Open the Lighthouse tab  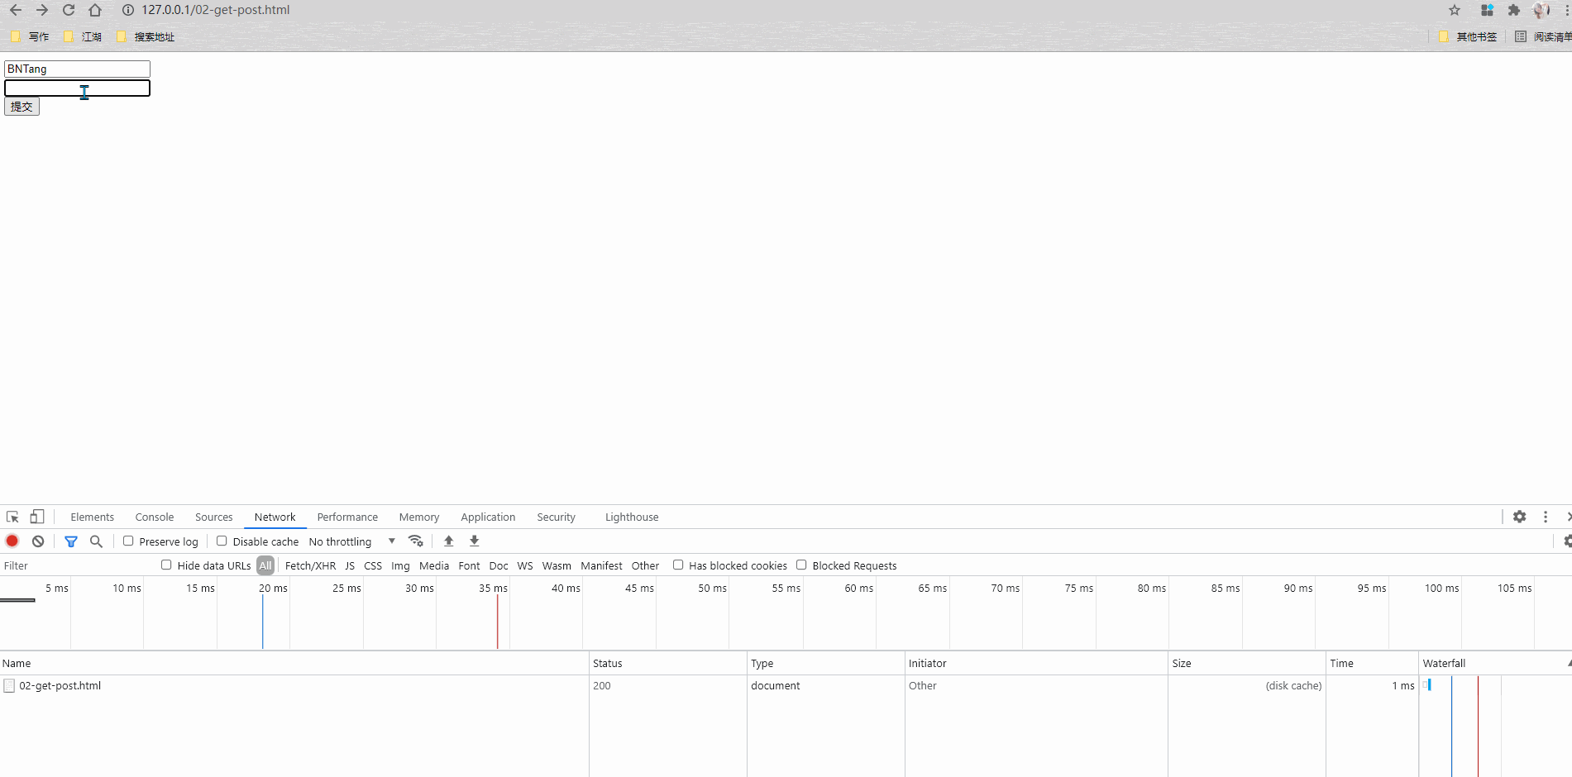pyautogui.click(x=632, y=517)
